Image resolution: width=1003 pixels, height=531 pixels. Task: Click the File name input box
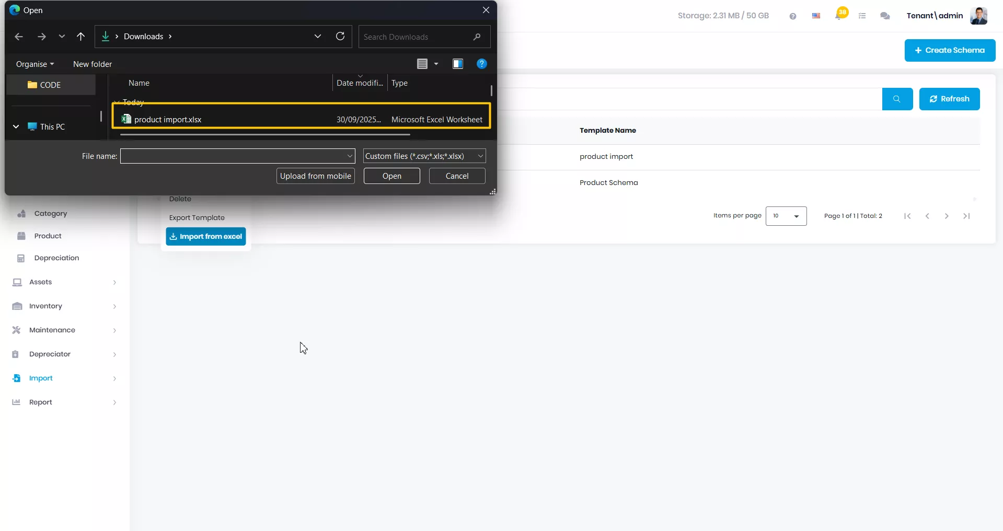coord(233,156)
